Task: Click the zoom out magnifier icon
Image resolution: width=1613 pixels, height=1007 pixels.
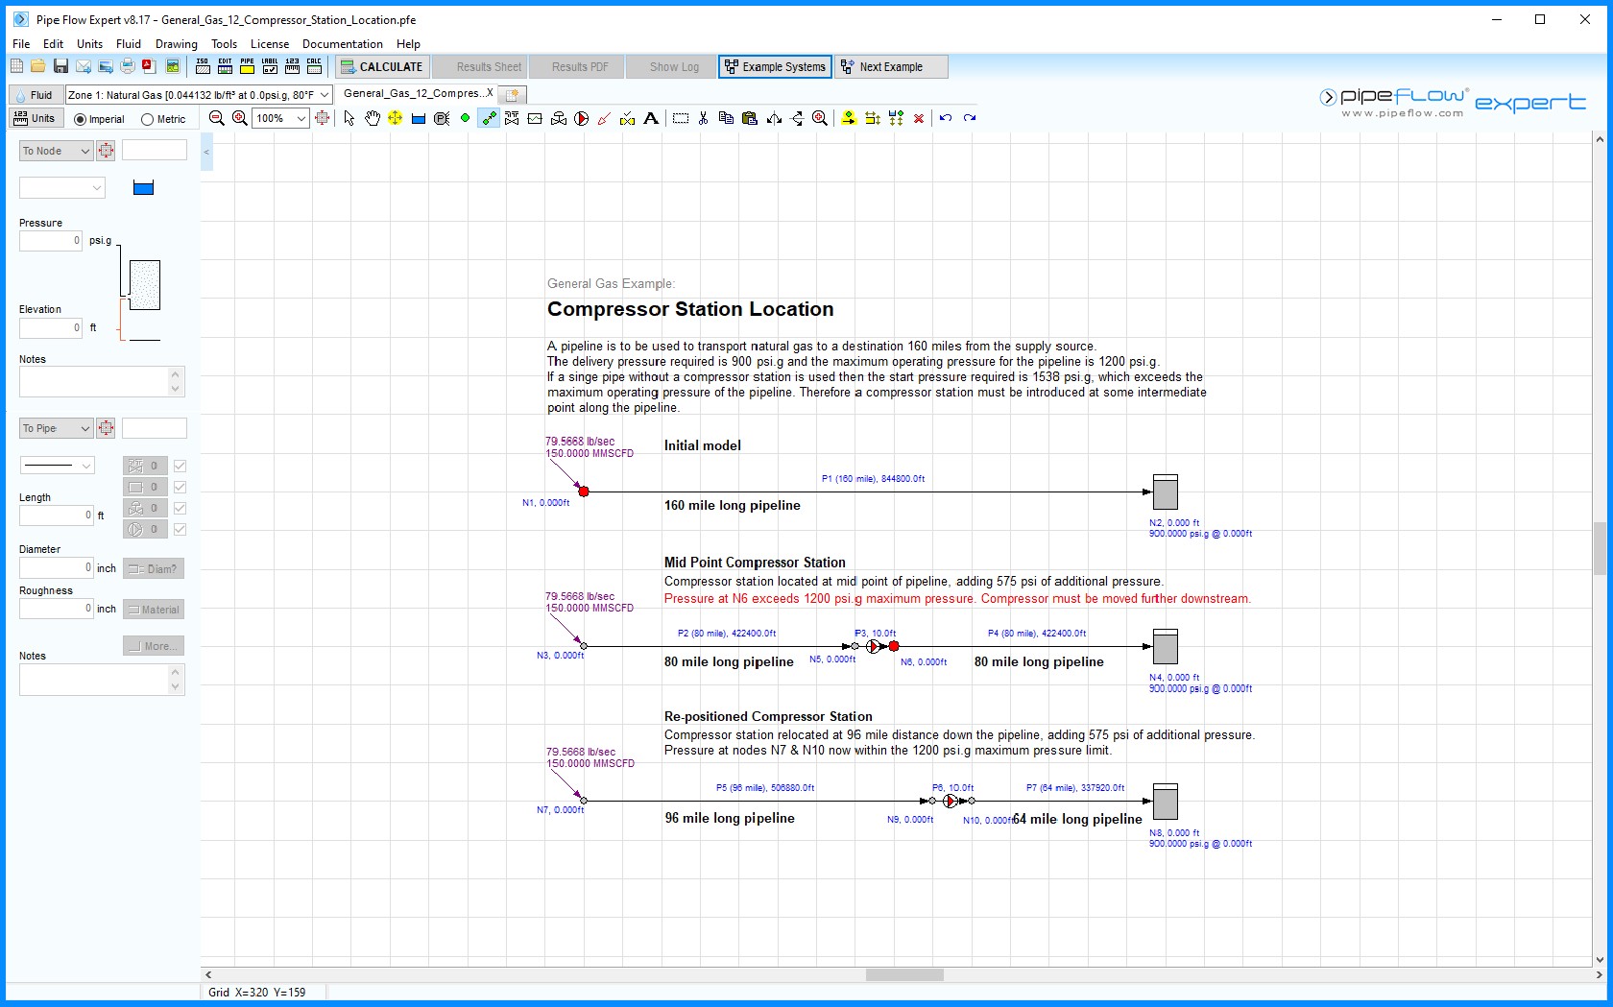Action: 216,118
